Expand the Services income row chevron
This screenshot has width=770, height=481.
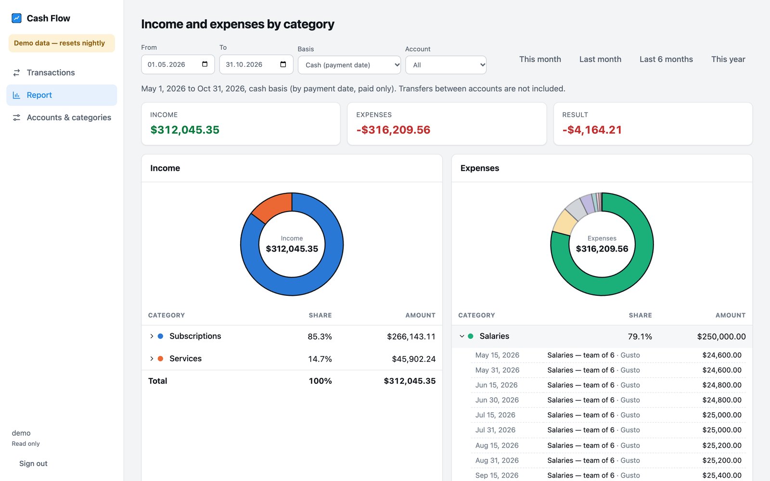[x=152, y=359]
